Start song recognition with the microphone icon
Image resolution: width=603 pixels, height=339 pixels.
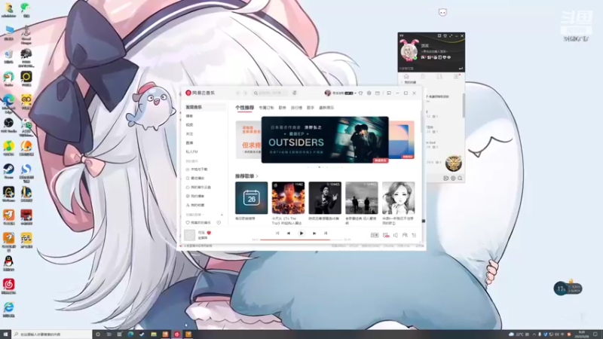[x=295, y=93]
